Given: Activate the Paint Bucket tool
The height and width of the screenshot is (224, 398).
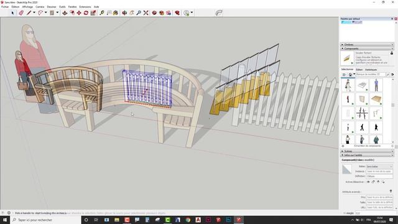Looking at the screenshot, I should (116, 13).
